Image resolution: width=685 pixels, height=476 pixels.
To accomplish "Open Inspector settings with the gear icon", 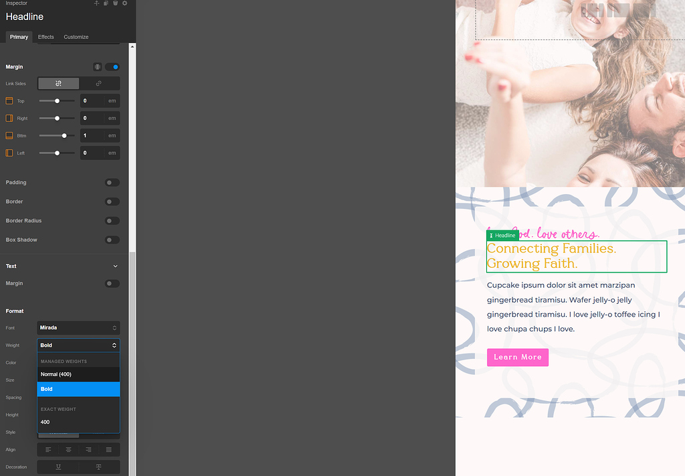I will pos(123,3).
